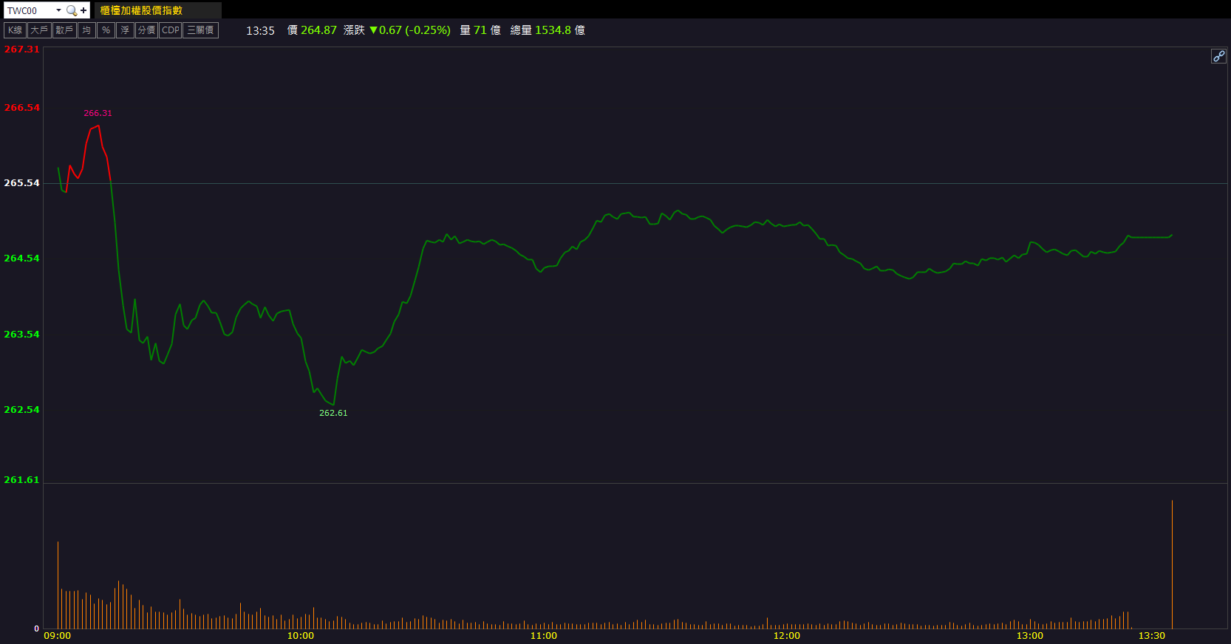
Task: Click the % percentage scale button
Action: pyautogui.click(x=106, y=30)
